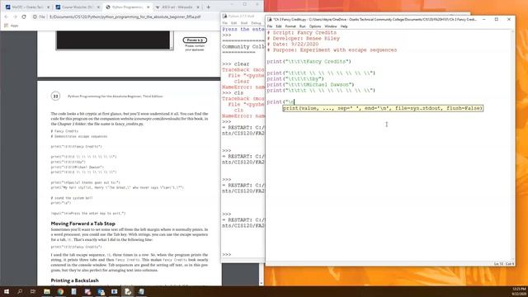Click the print \t\t\t\tby code line
This screenshot has height=297, width=528.
click(295, 79)
